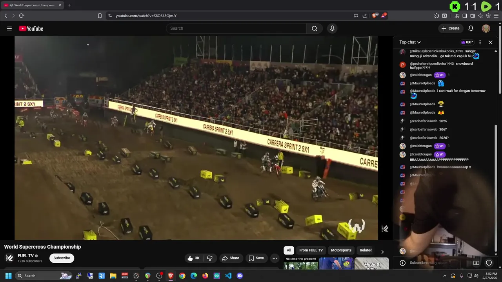
Task: Select the Motorsports filter chip
Action: point(341,250)
